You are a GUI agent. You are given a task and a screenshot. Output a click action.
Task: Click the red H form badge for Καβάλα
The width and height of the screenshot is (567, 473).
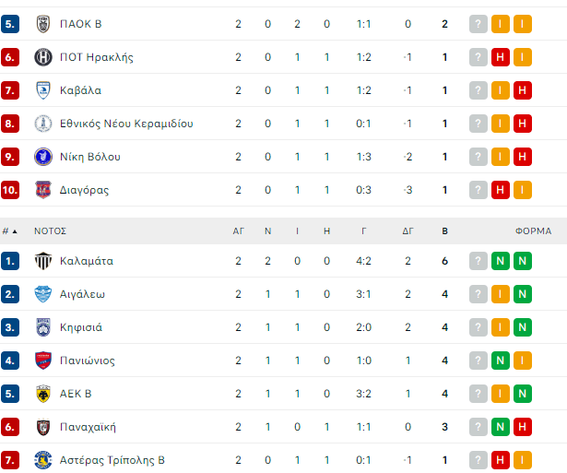[x=523, y=90]
